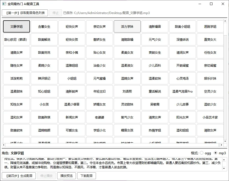This screenshot has width=229, height=181.
Task: Select the 贴心女友 voice role
Action: (x=100, y=52)
